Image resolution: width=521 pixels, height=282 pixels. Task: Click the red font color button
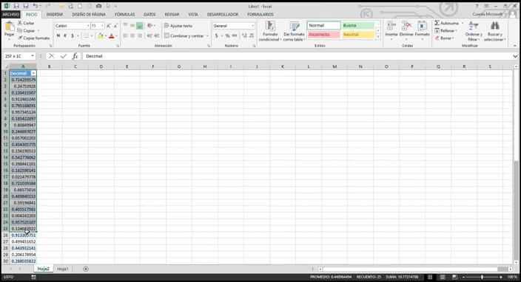pos(111,35)
